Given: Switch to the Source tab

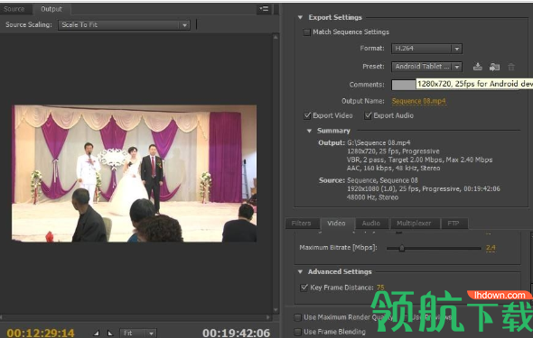Looking at the screenshot, I should click(x=14, y=9).
